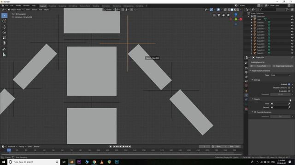Screen dimensions: 295x165
Task: Toggle the Enabled checkbox
Action: (x=289, y=84)
